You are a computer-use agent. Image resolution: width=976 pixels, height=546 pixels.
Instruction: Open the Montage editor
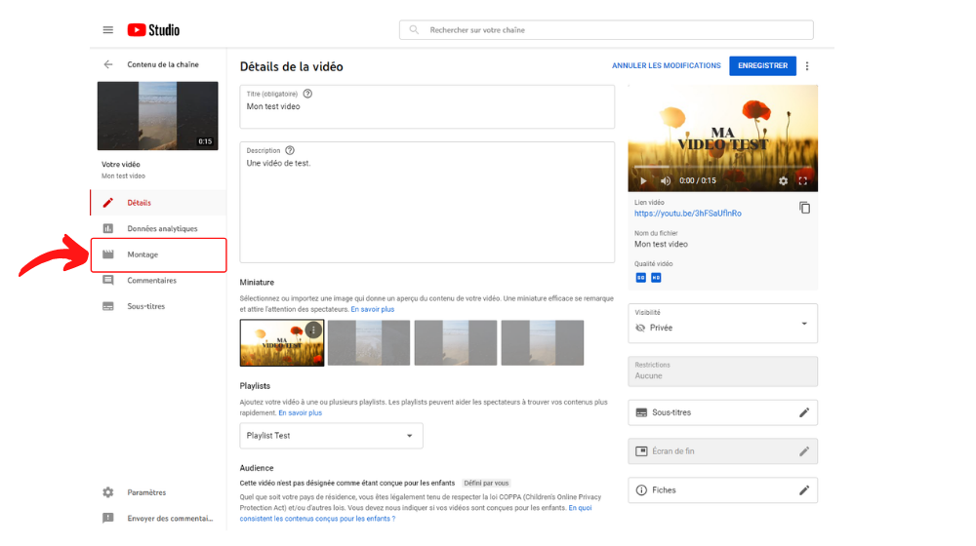(x=159, y=255)
